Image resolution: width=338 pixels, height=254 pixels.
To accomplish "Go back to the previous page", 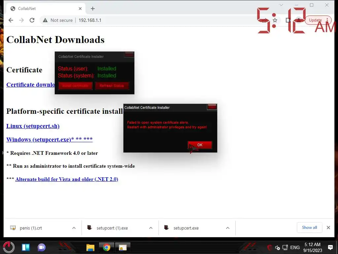I will click(11, 20).
